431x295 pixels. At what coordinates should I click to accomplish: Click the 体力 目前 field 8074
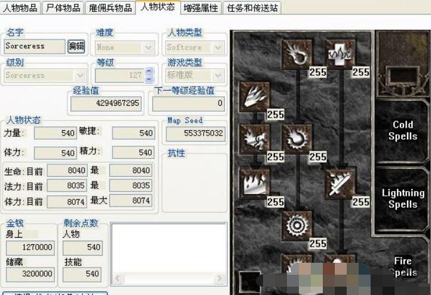tap(67, 202)
